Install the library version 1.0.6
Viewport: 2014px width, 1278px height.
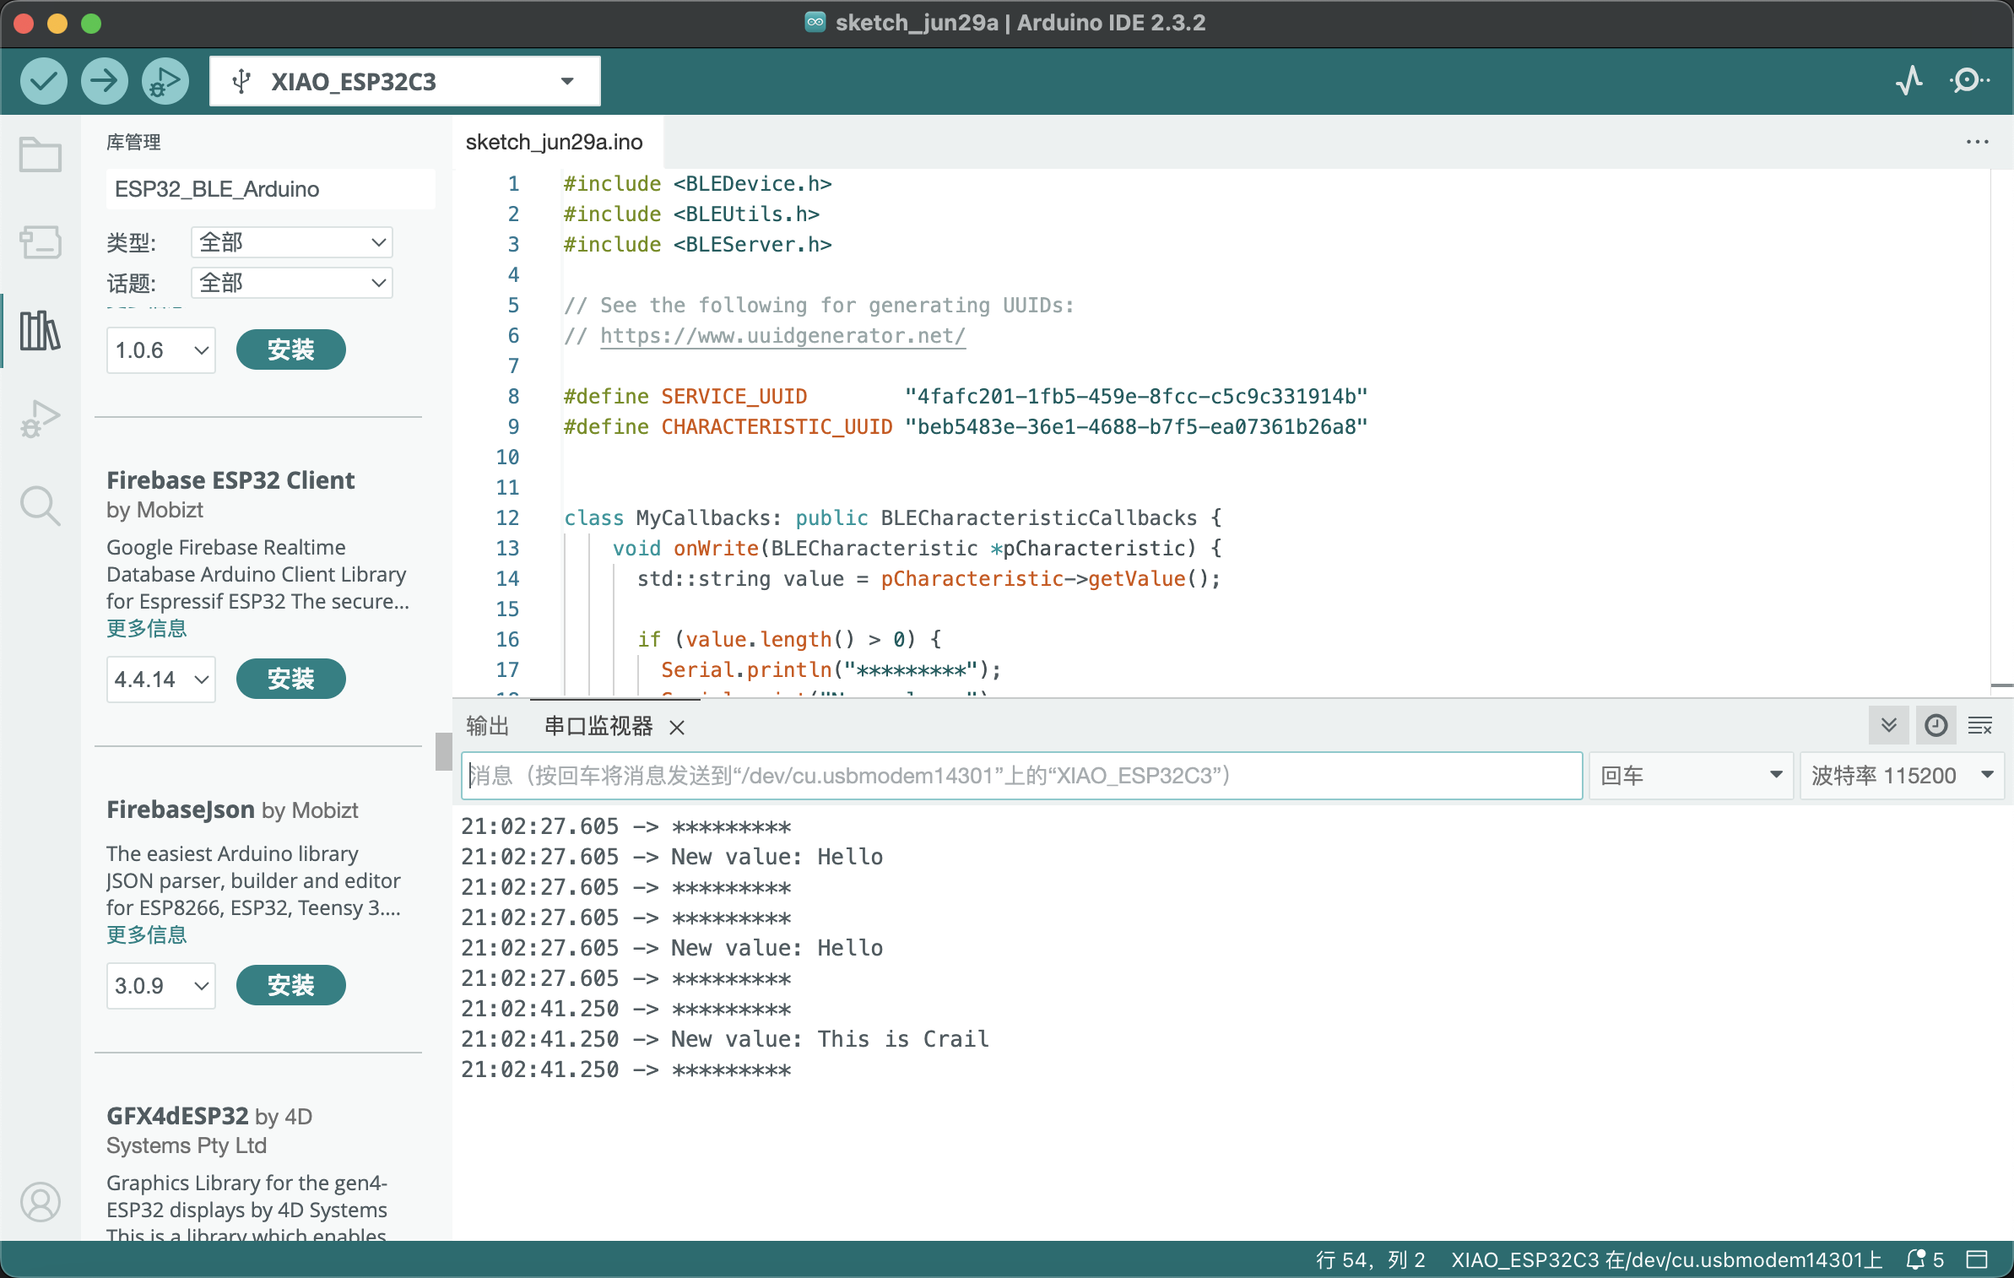[290, 349]
